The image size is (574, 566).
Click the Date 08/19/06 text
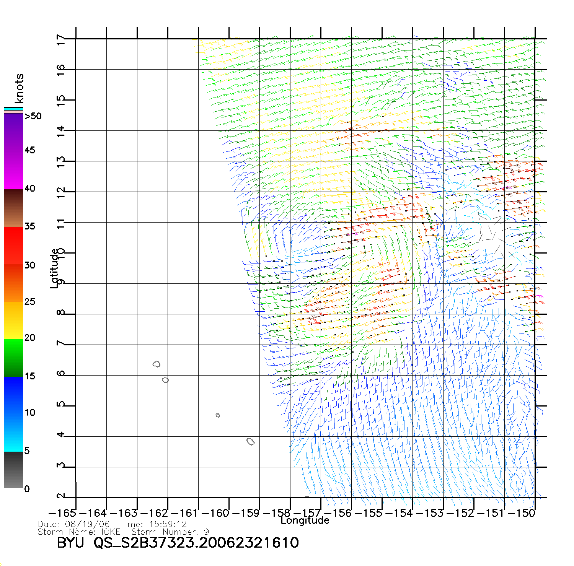[74, 524]
